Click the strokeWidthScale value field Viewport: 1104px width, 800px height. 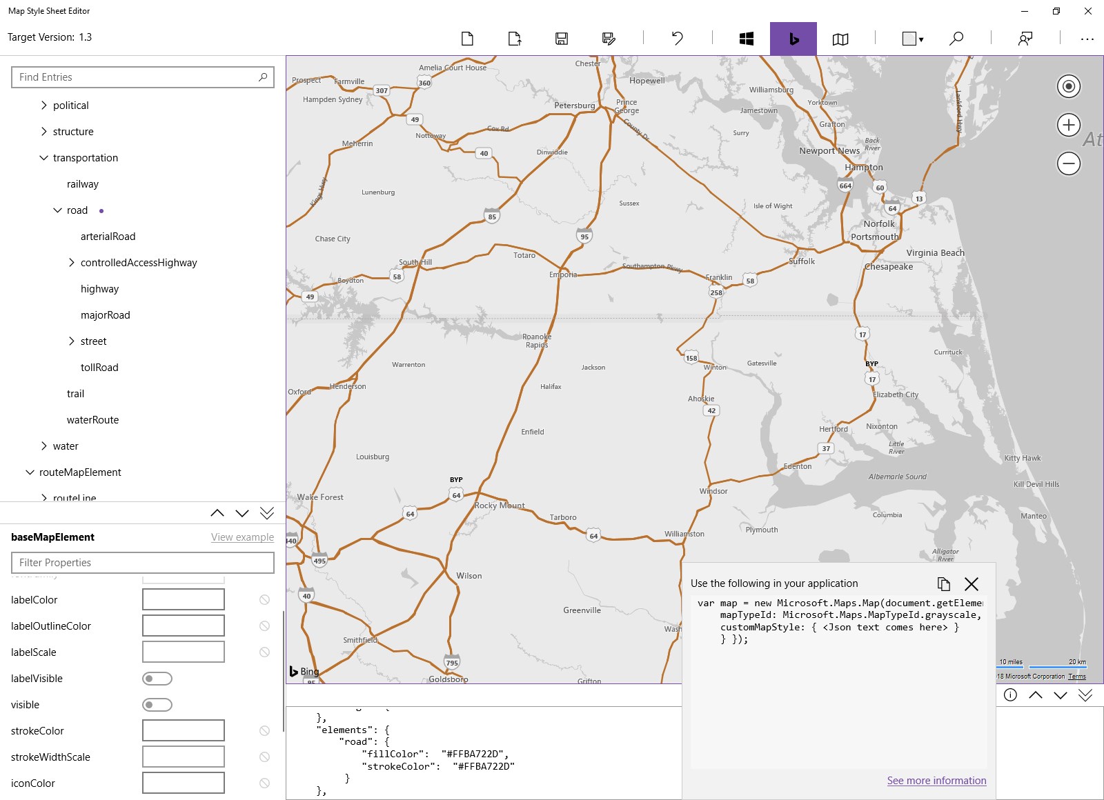pyautogui.click(x=184, y=757)
